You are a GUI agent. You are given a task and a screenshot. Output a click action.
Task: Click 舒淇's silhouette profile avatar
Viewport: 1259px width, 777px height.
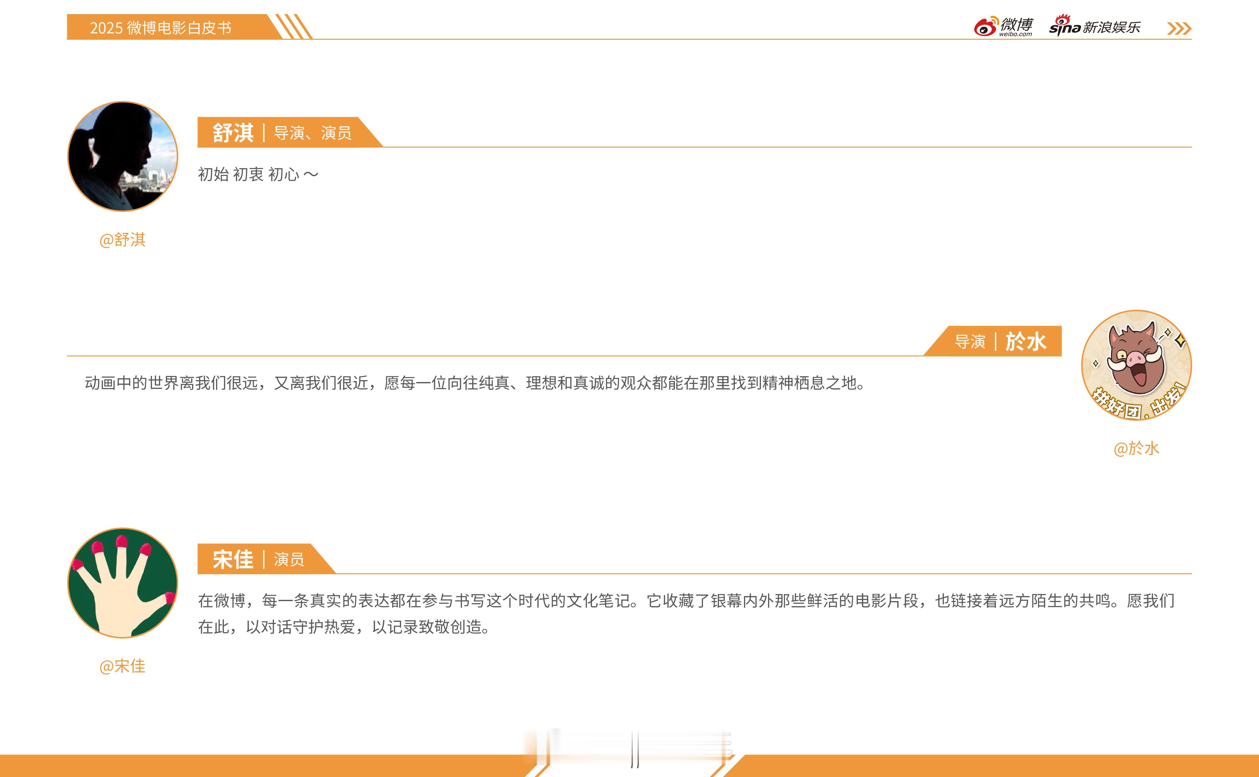(x=122, y=156)
